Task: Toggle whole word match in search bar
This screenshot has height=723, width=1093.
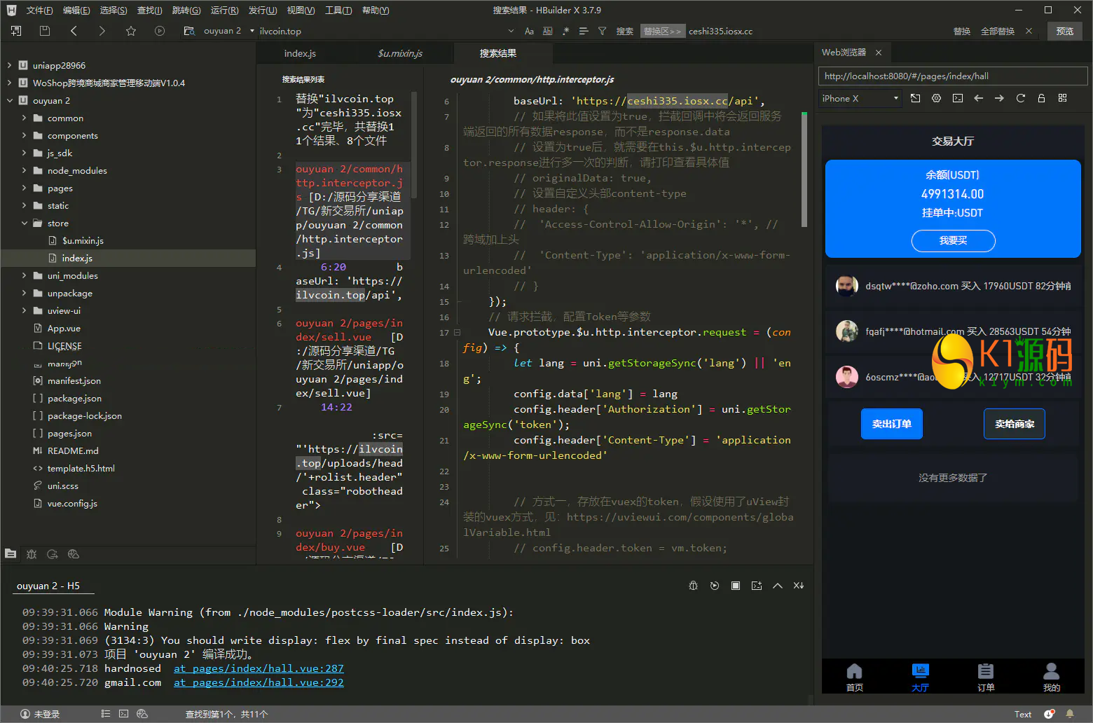Action: 547,32
